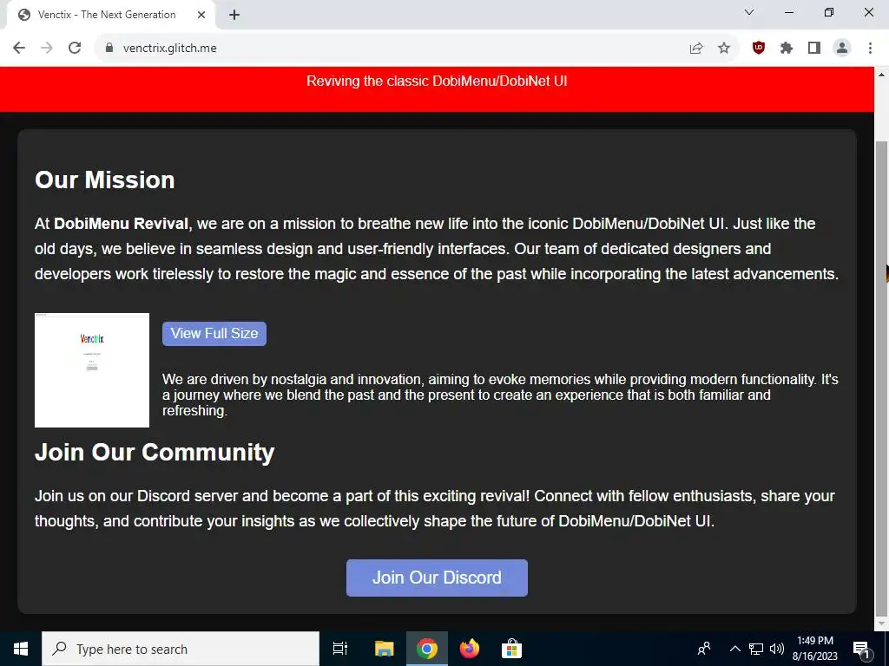Click the forward navigation arrow
Viewport: 889px width, 666px height.
coord(47,49)
